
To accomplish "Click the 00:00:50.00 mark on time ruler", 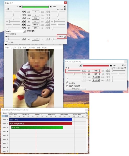I will (51, 115).
